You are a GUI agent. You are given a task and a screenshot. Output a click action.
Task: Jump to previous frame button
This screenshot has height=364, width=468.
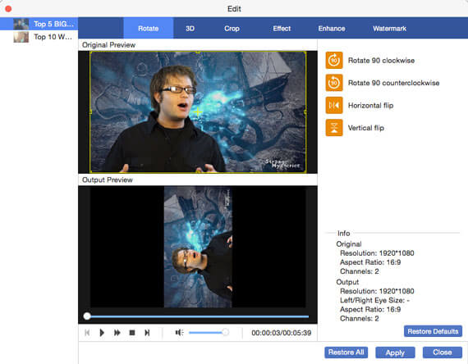pyautogui.click(x=87, y=333)
